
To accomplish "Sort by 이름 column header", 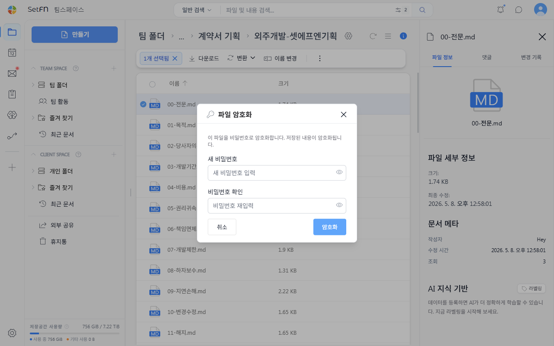I will click(178, 83).
